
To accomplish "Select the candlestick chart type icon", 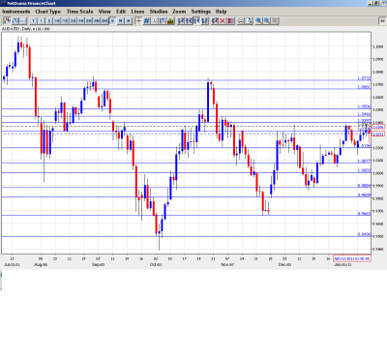I will pyautogui.click(x=7, y=21).
